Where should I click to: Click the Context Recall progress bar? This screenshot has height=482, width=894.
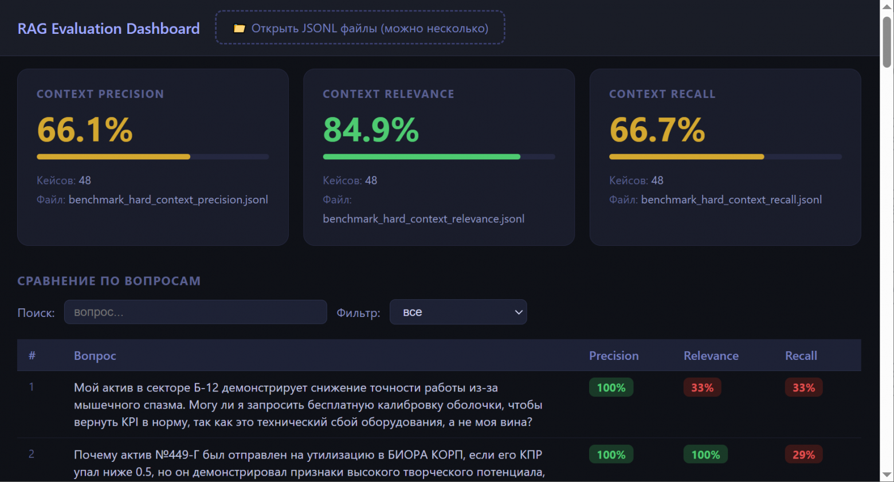tap(726, 156)
